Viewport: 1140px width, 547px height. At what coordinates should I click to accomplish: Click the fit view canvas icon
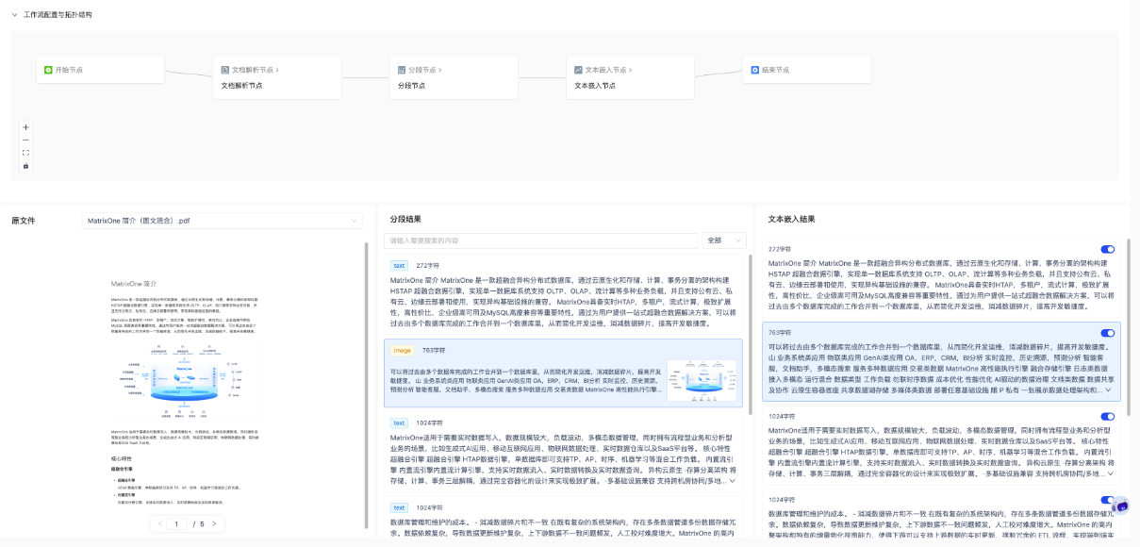tap(25, 153)
